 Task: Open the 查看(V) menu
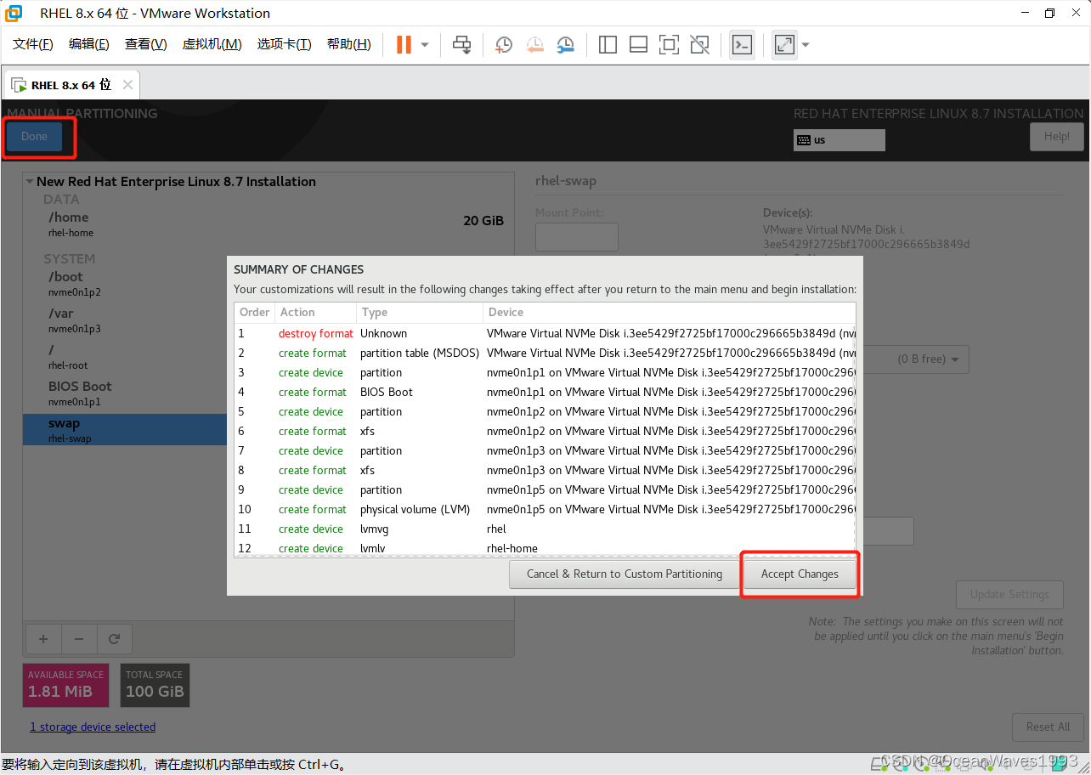[x=145, y=44]
